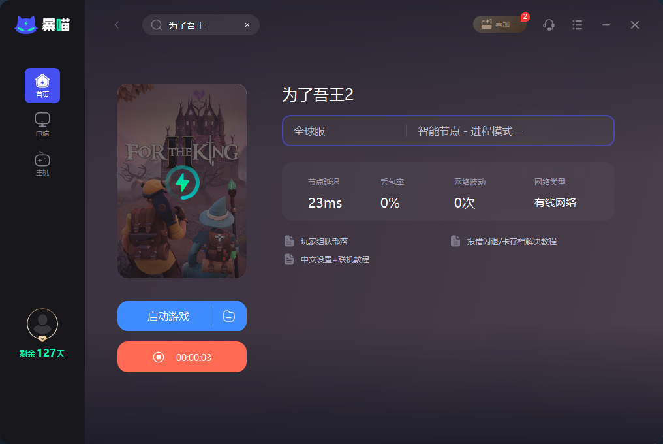Image resolution: width=663 pixels, height=444 pixels.
Task: Open the 报错闪退/卡存档解决教程 link
Action: point(512,241)
